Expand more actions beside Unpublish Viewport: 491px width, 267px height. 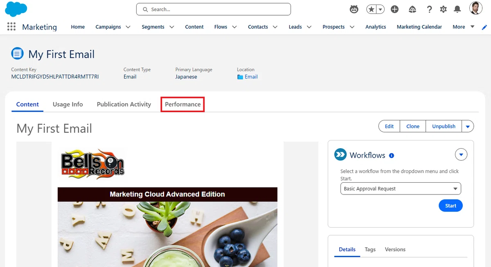point(468,126)
